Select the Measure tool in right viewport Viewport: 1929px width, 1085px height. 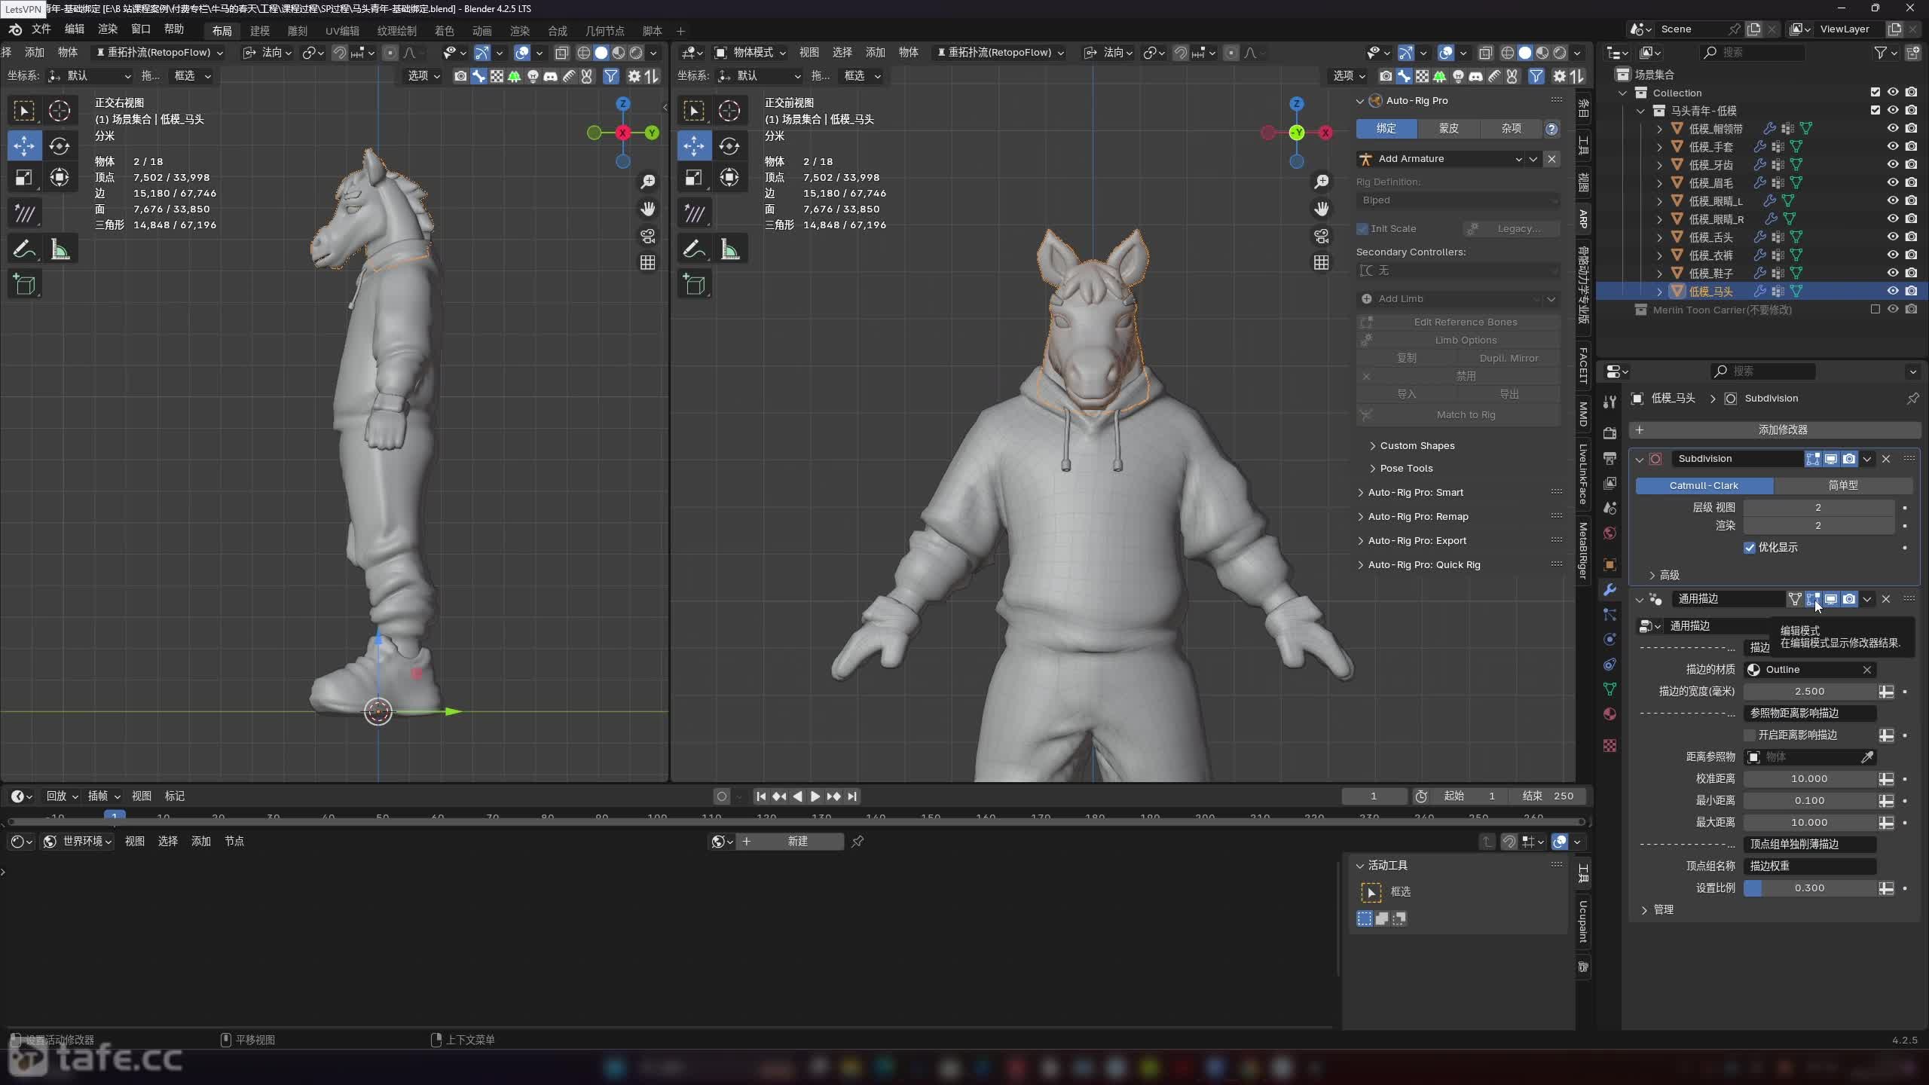729,249
